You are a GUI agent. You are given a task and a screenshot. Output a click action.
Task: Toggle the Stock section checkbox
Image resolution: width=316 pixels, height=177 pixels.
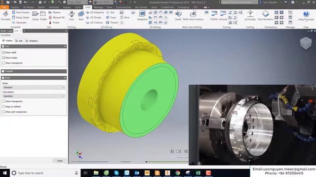(x=3, y=78)
